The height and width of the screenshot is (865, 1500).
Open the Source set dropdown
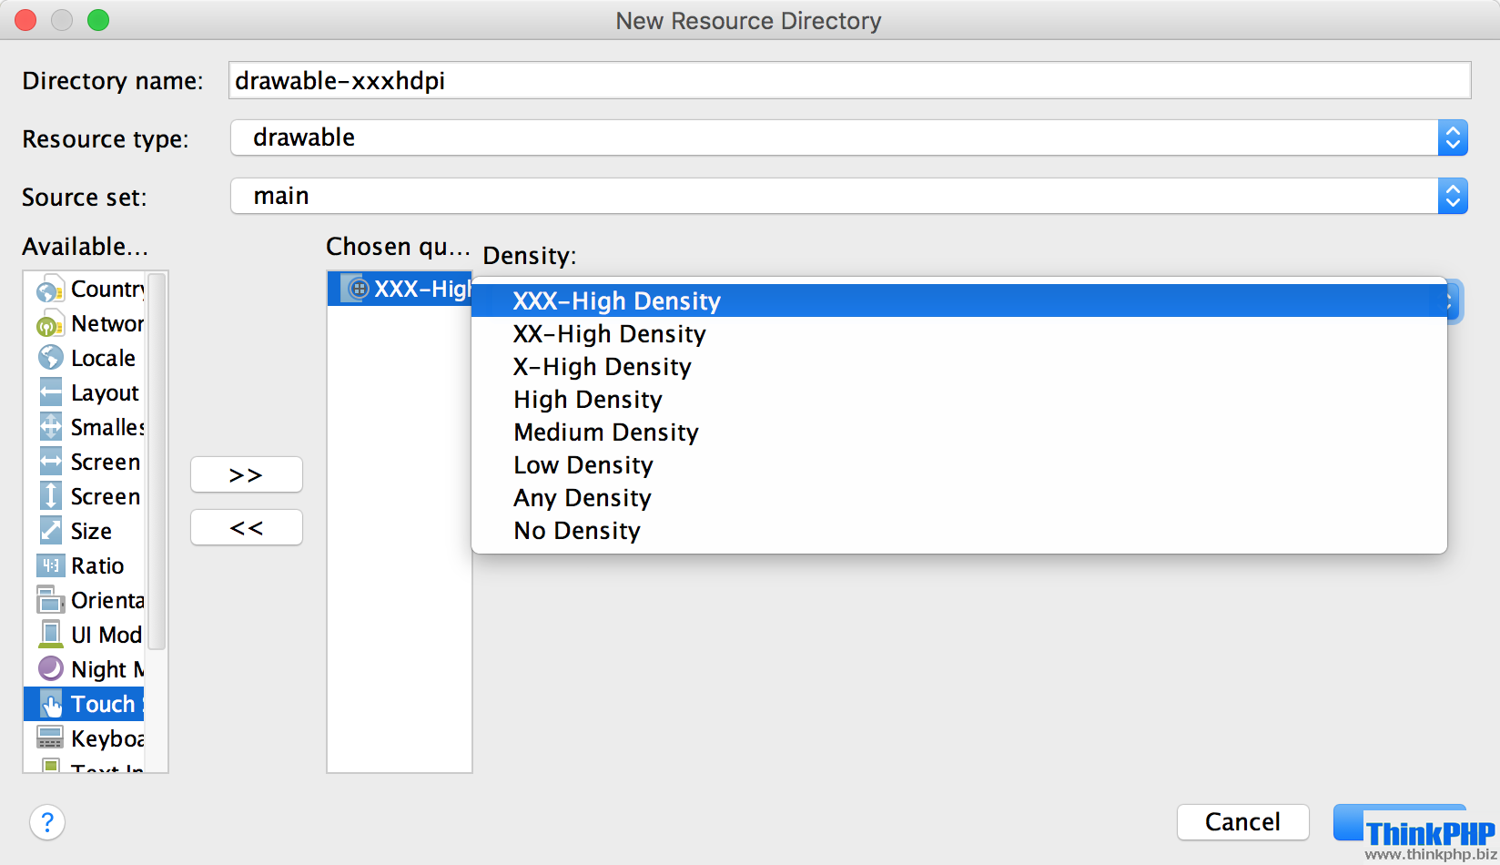click(848, 196)
